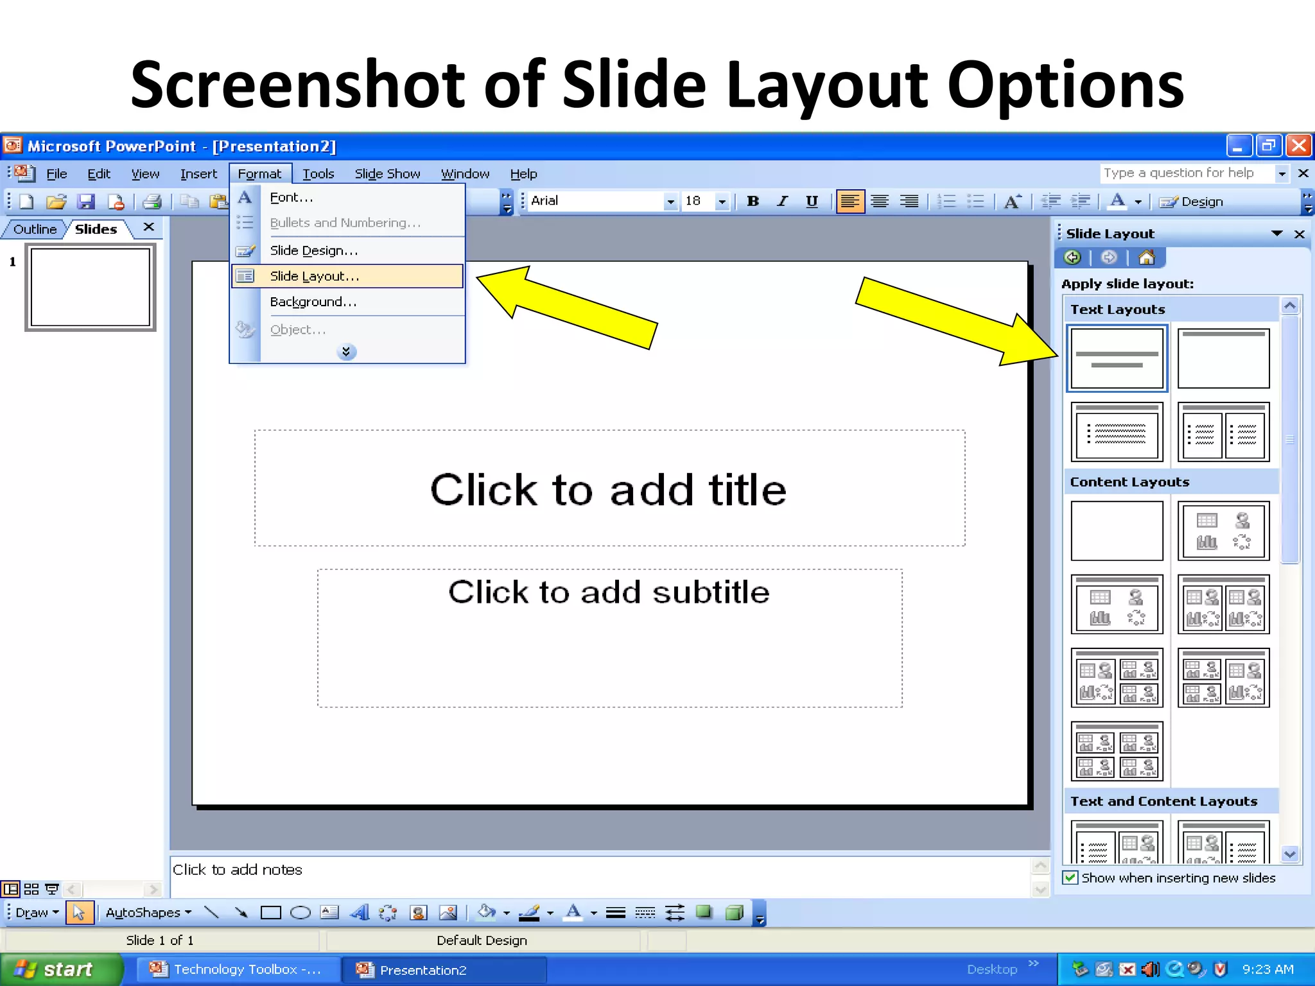Choose Slide Layout from Format menu
1315x986 pixels.
click(347, 276)
